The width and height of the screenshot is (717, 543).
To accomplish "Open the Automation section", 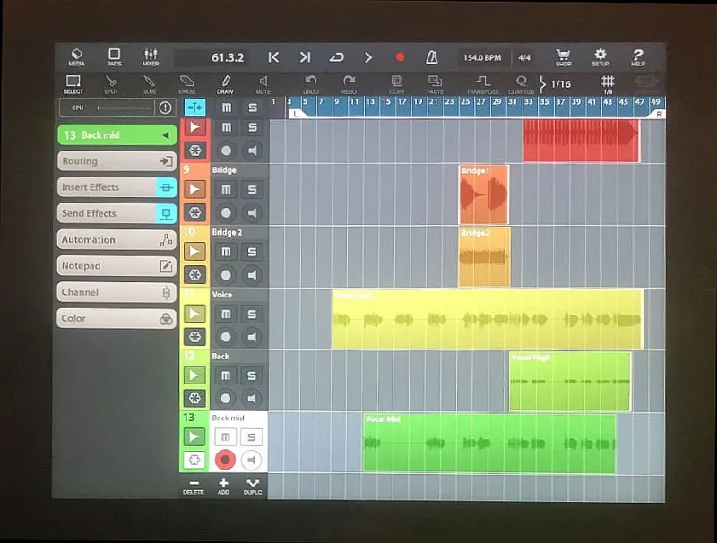I will pos(117,240).
